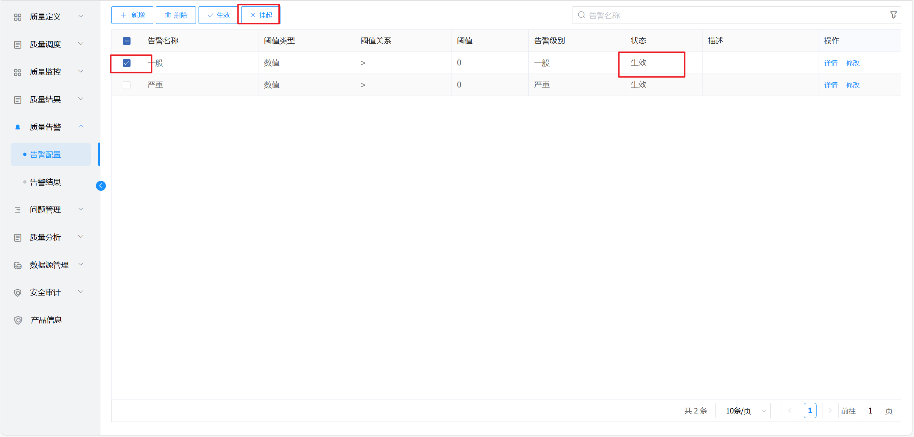Click the 问题管理 list icon
Viewport: 914px width, 437px height.
tap(18, 210)
